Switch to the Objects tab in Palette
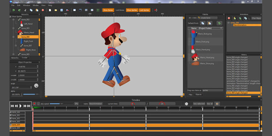The height and width of the screenshot is (136, 272). [198, 95]
